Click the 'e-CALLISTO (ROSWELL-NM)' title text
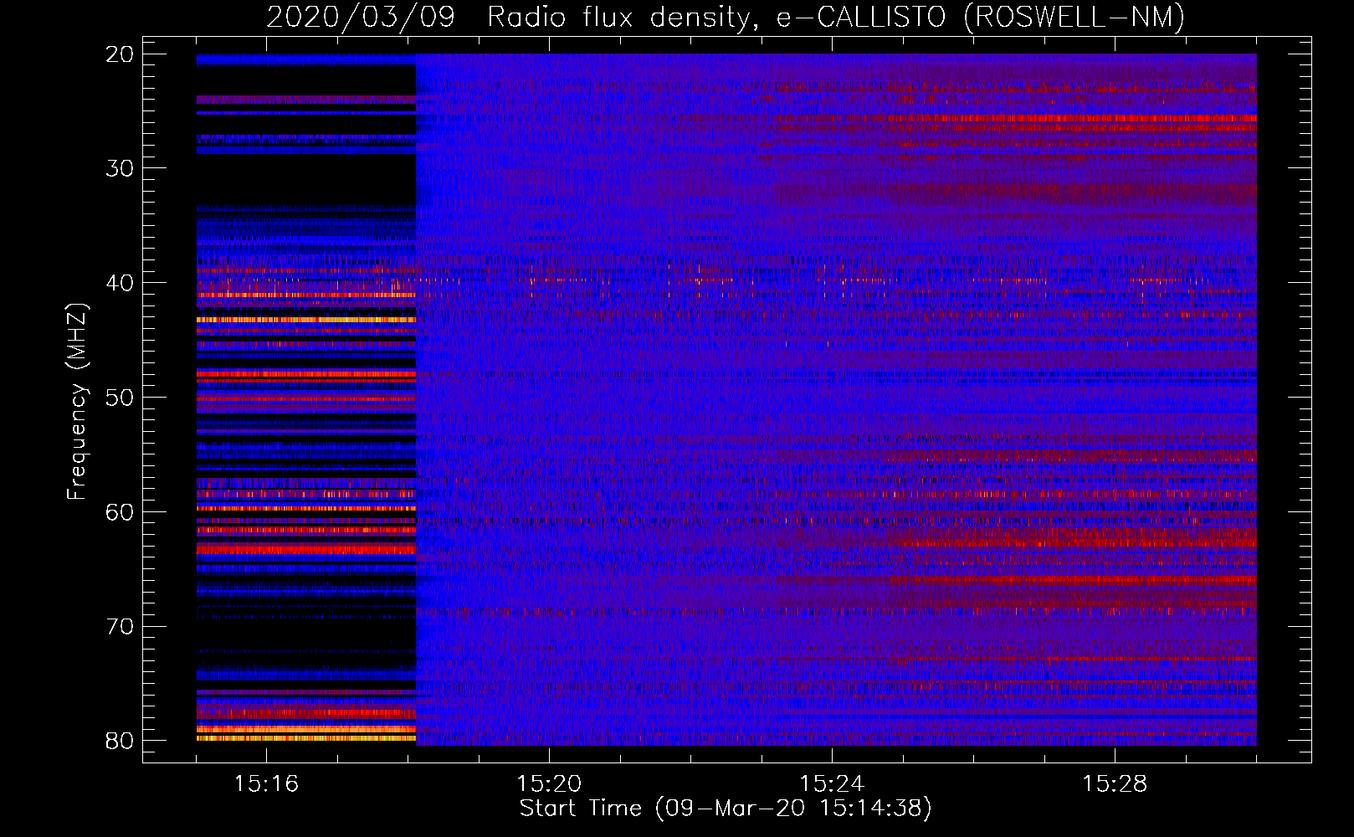Screen dimensions: 1354x837 pyautogui.click(x=981, y=18)
